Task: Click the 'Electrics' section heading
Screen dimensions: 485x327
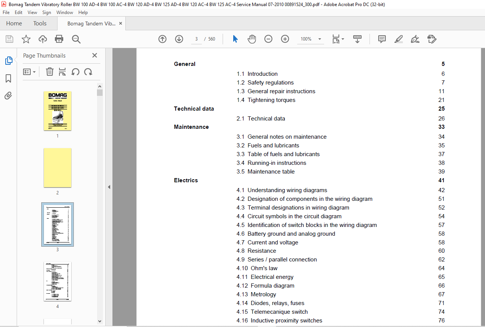Action: pyautogui.click(x=186, y=180)
